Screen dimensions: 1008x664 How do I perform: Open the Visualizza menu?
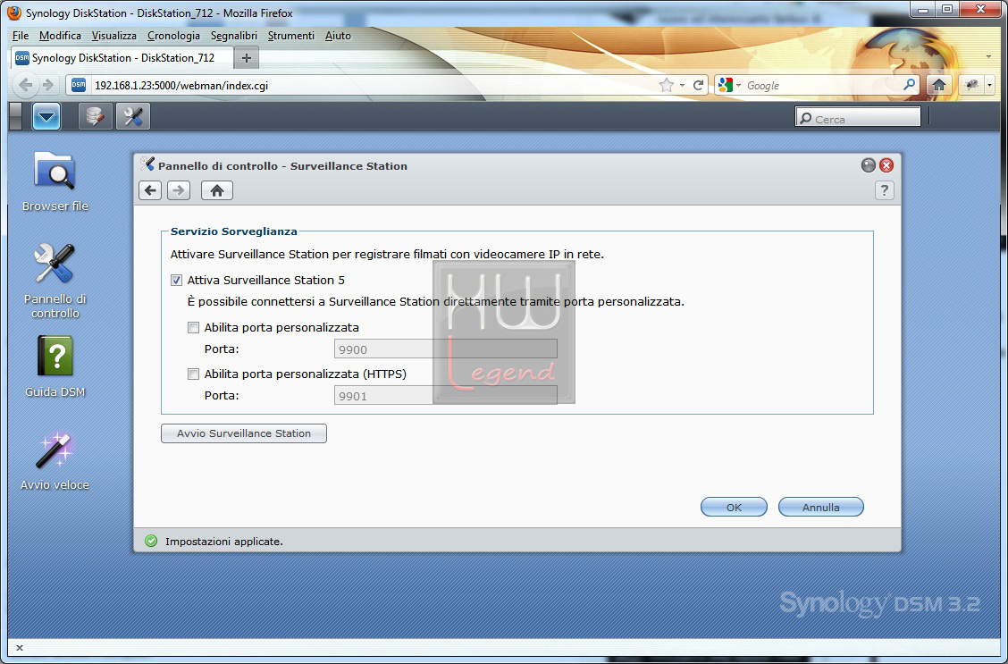(113, 36)
